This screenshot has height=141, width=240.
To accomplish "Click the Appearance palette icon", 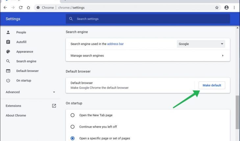I will tap(8, 51).
